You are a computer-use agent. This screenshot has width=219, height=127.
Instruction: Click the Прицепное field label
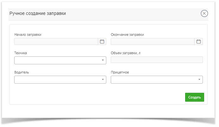120,73
